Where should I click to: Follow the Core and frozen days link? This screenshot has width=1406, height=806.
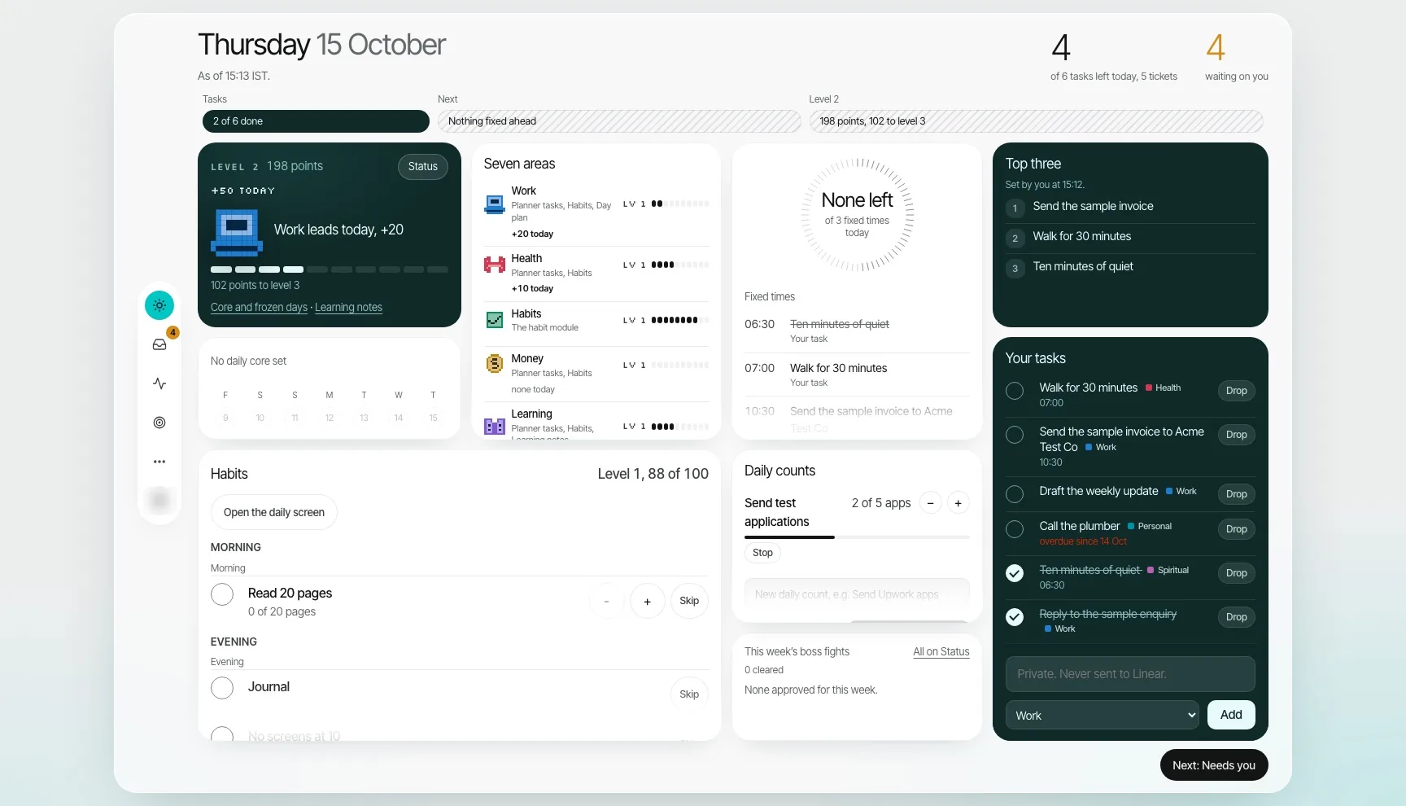point(259,308)
